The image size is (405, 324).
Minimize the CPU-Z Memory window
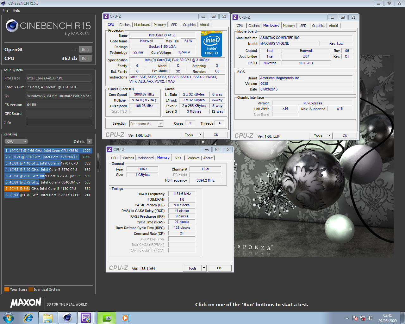point(207,150)
